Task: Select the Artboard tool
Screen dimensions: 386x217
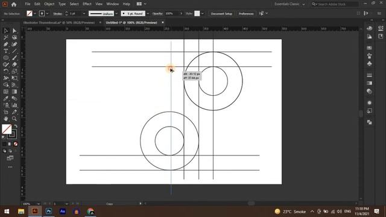Action: [x=6, y=112]
